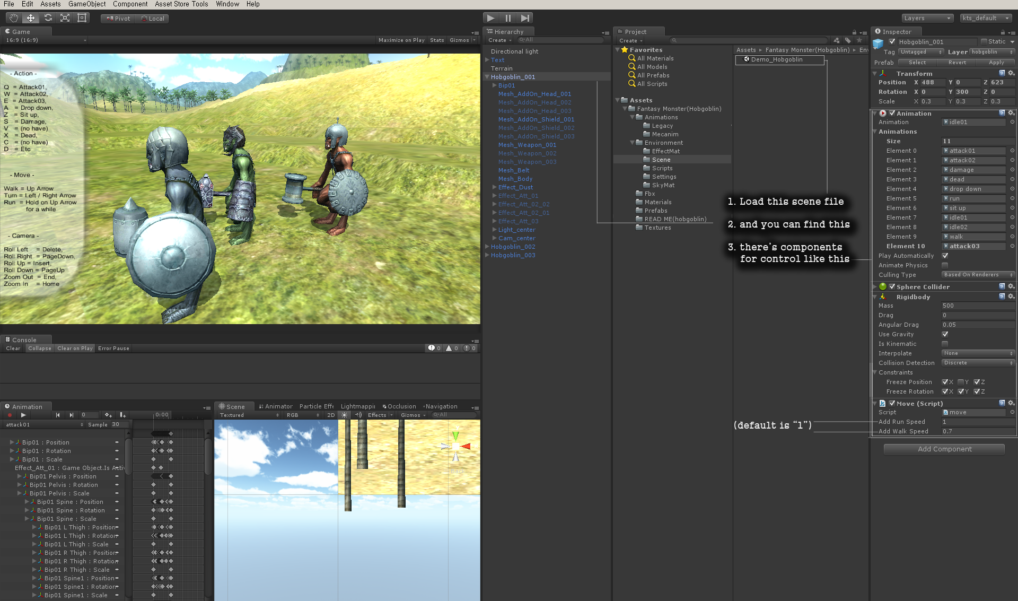Toggle Local handle rotation
The width and height of the screenshot is (1018, 601).
(152, 19)
